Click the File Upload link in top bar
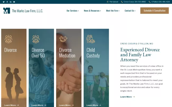This screenshot has width=172, height=107. [112, 2]
